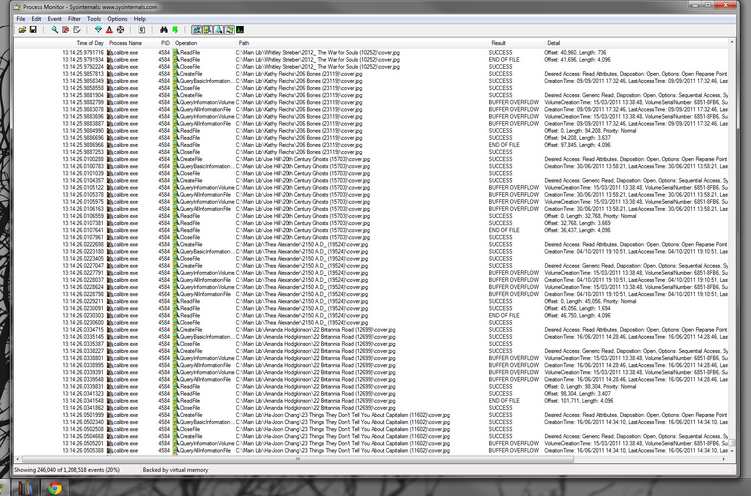Click the Detail column header
751x496 pixels.
coord(636,43)
